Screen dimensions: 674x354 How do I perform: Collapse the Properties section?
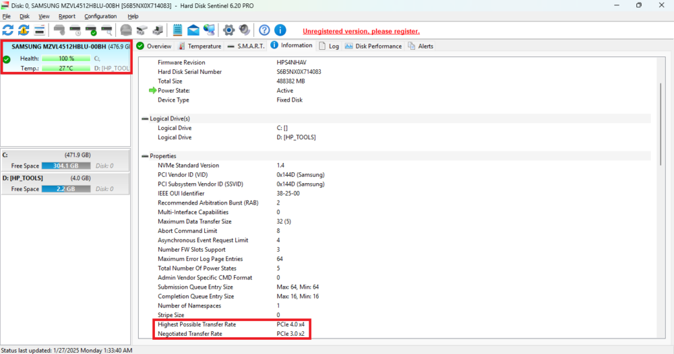pos(145,156)
